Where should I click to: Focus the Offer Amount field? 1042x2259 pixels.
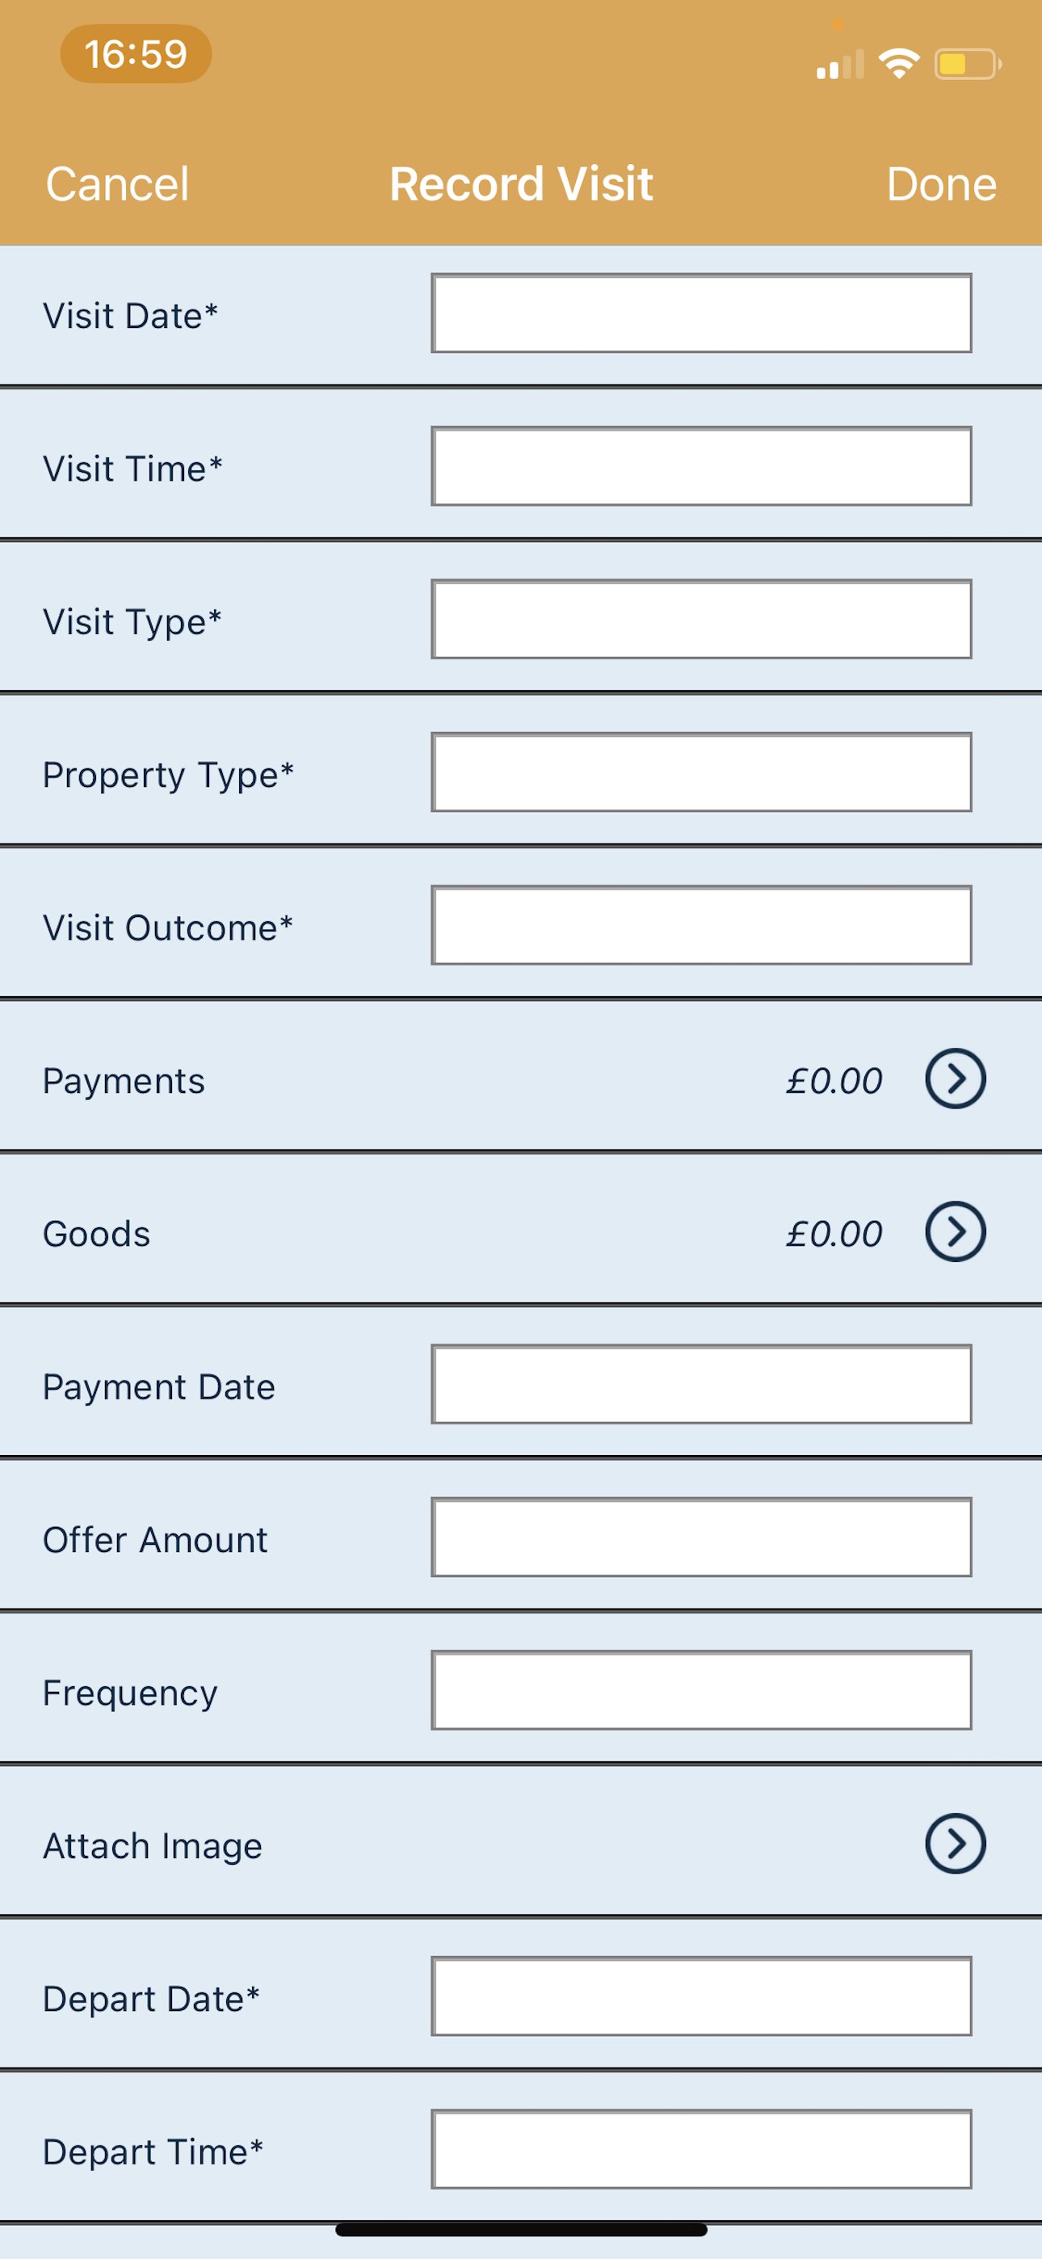pyautogui.click(x=701, y=1538)
